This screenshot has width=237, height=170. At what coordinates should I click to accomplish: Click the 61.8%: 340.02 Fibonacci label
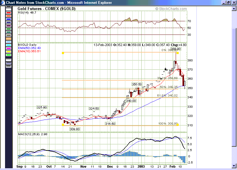pyautogui.click(x=167, y=95)
